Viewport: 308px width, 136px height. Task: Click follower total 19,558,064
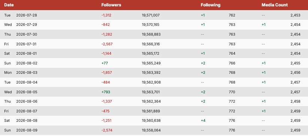pos(151,130)
